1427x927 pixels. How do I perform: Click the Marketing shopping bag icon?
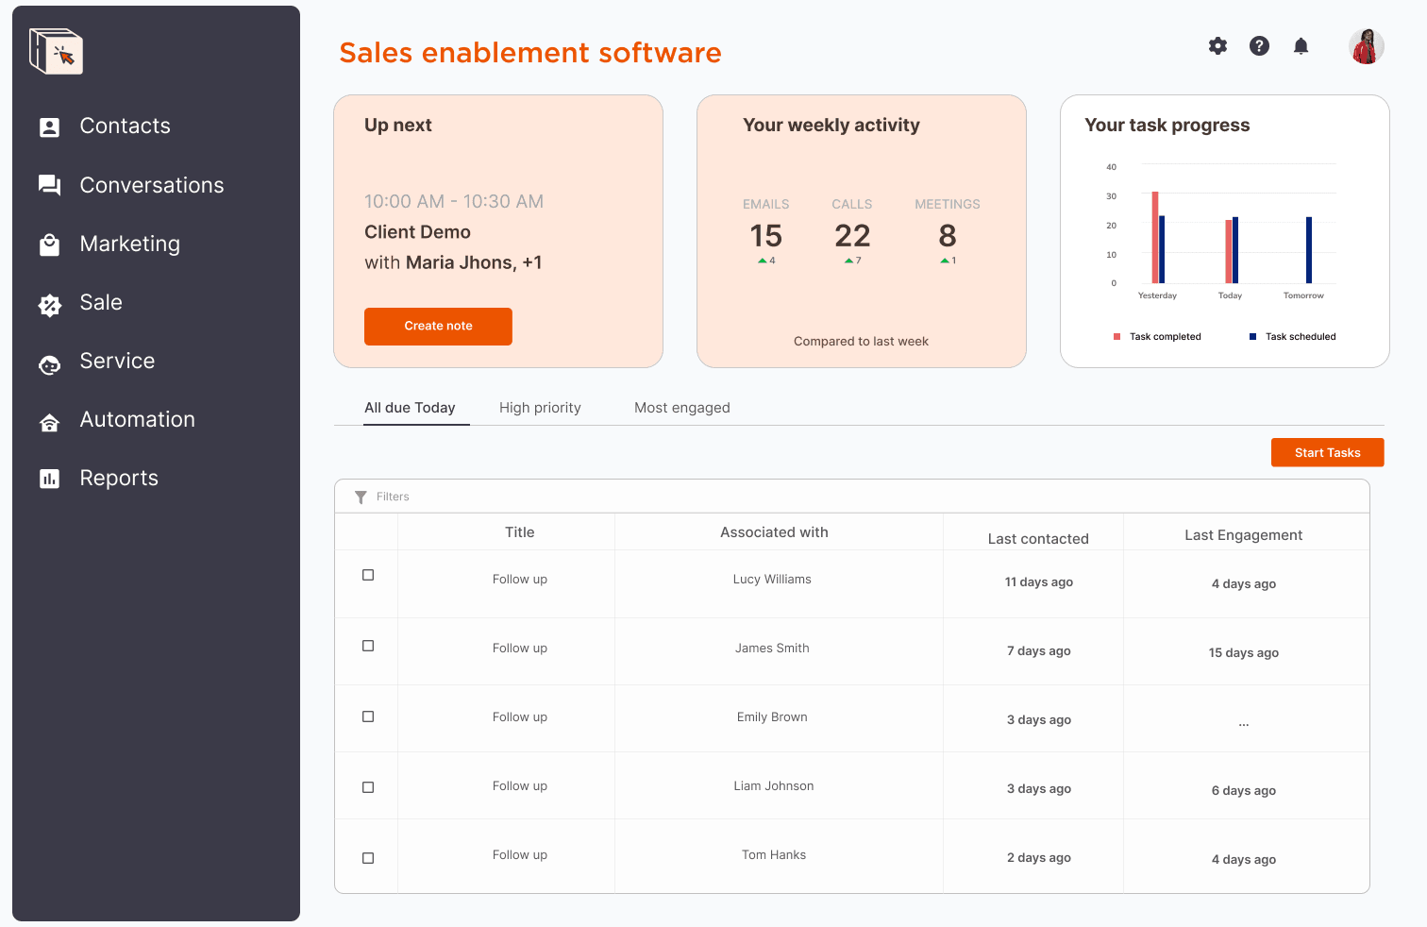pyautogui.click(x=50, y=244)
